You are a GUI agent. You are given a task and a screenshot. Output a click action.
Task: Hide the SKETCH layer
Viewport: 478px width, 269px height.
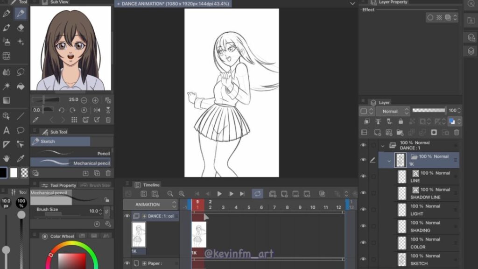coord(363,259)
